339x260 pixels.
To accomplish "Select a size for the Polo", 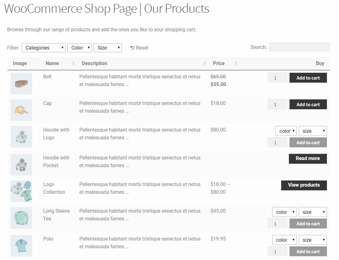I will [312, 240].
